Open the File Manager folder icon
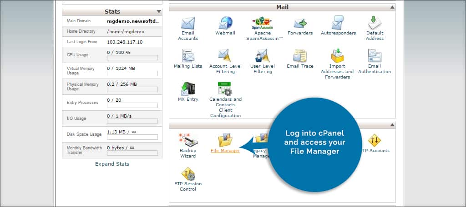 (225, 140)
